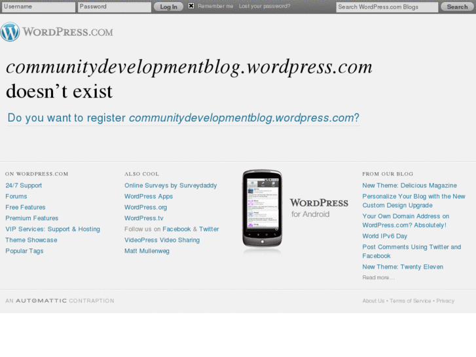Click the Read more link
Screen dimensions: 476x357
(378, 277)
